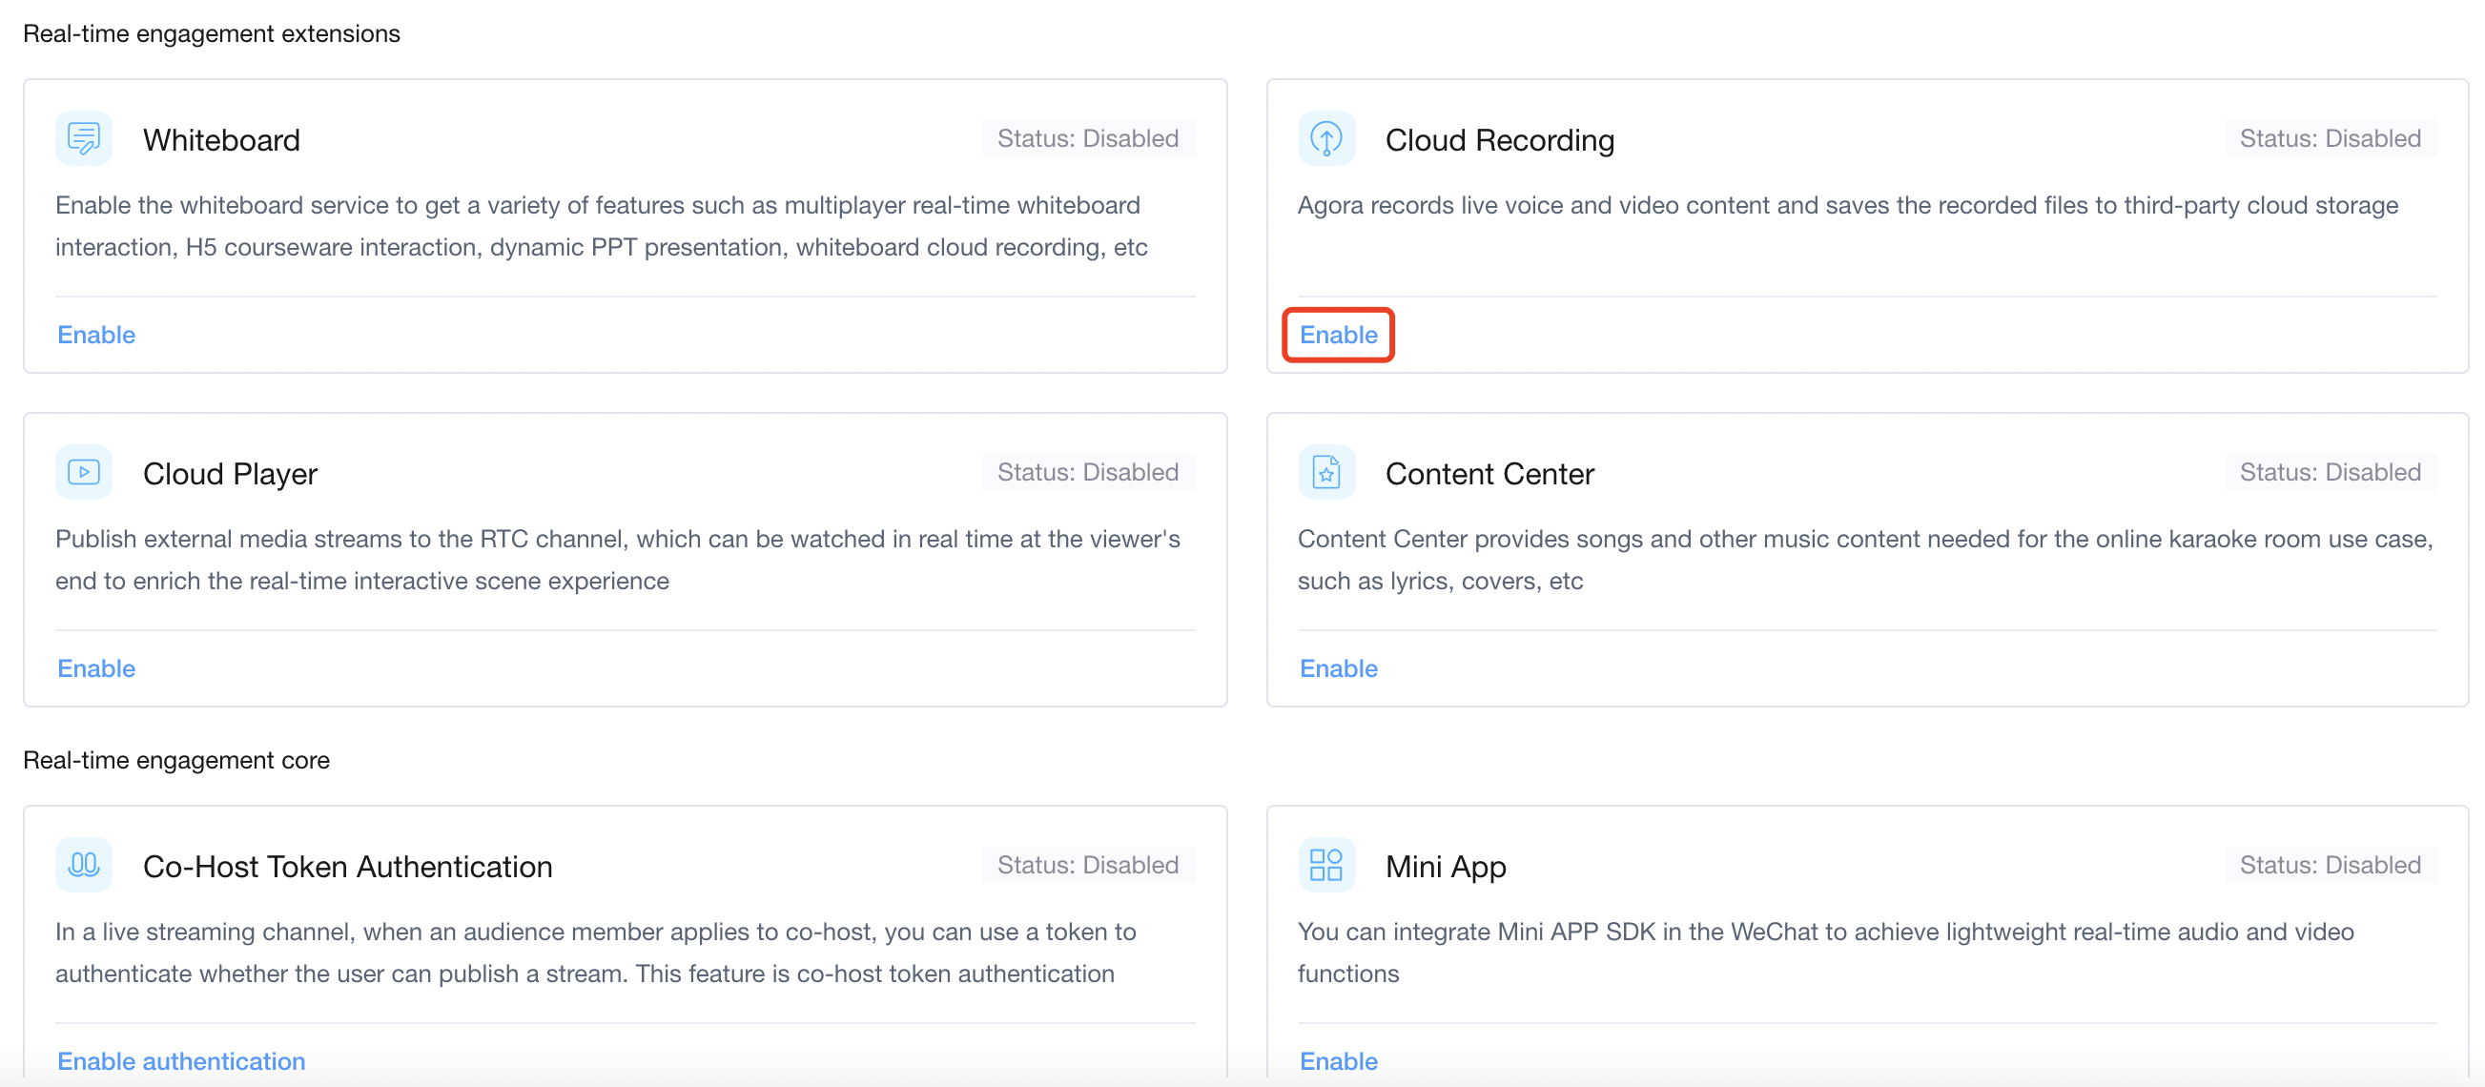
Task: Enable the Cloud Player extension
Action: pos(96,668)
